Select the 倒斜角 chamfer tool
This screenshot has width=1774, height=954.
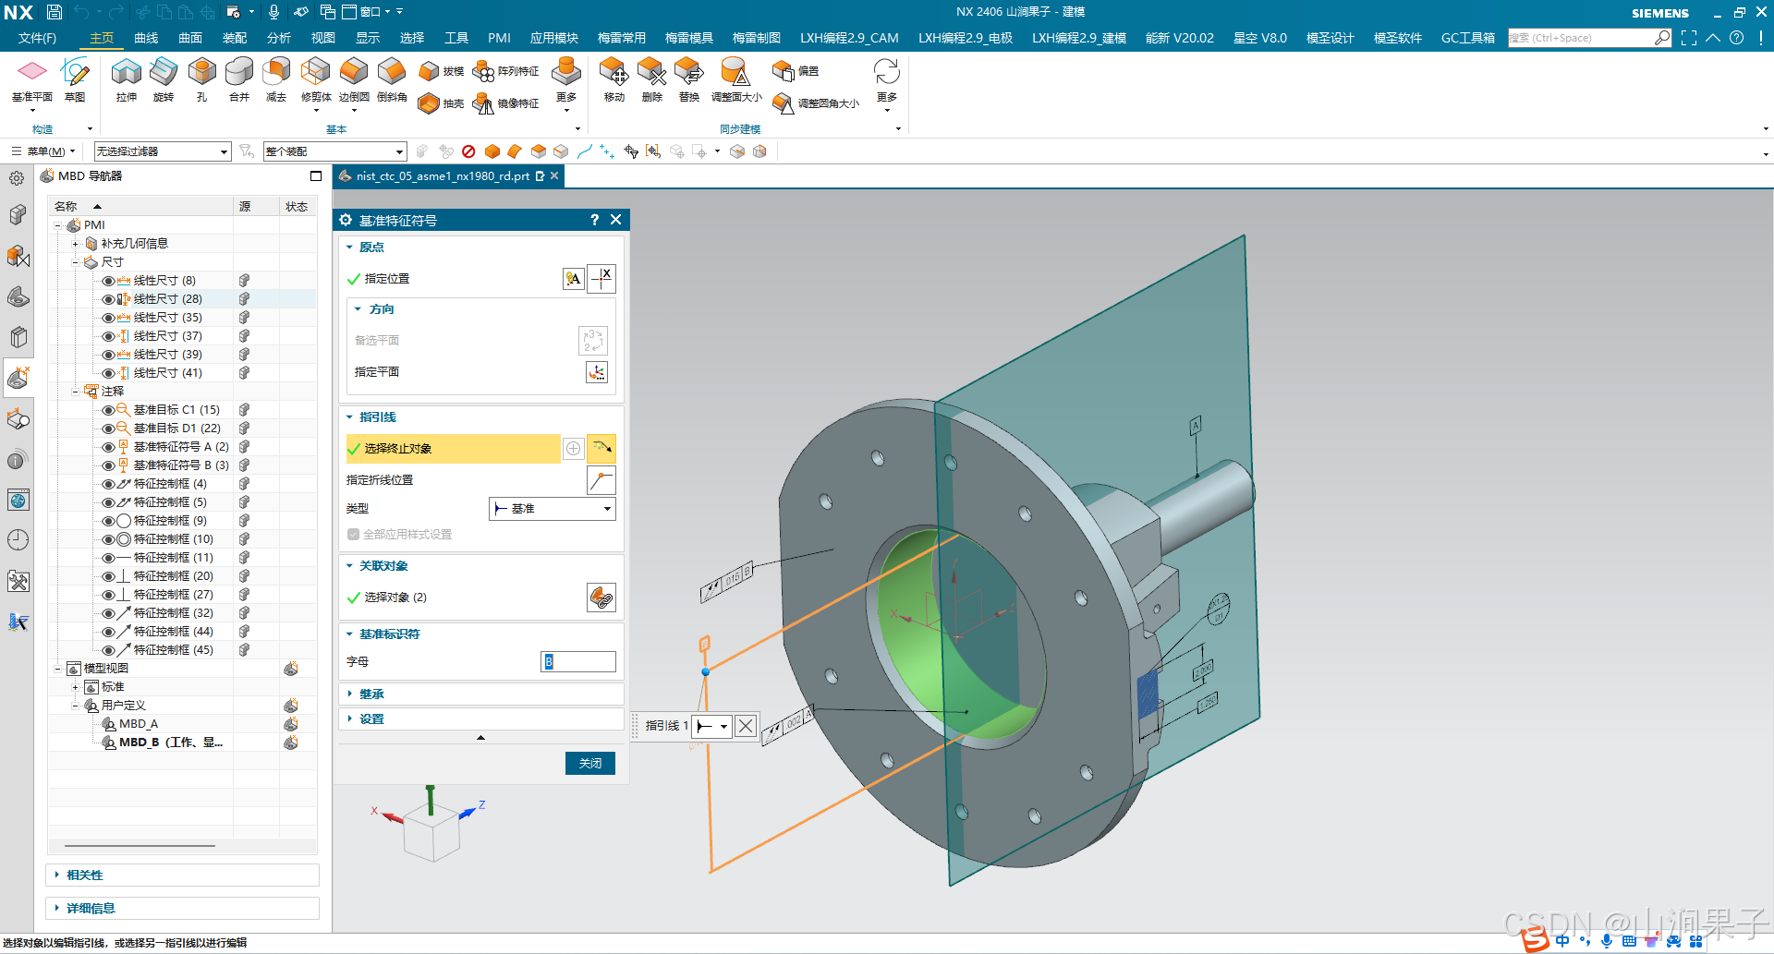pos(392,78)
